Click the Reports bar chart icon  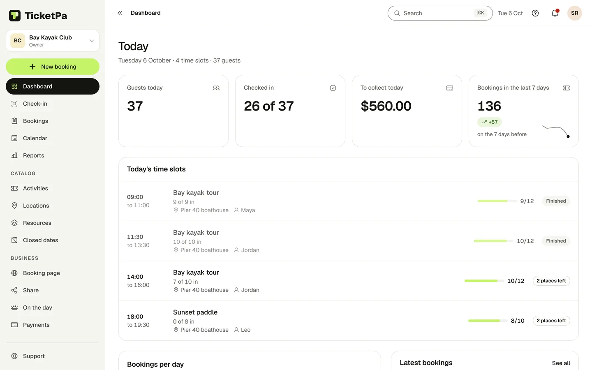pos(14,155)
